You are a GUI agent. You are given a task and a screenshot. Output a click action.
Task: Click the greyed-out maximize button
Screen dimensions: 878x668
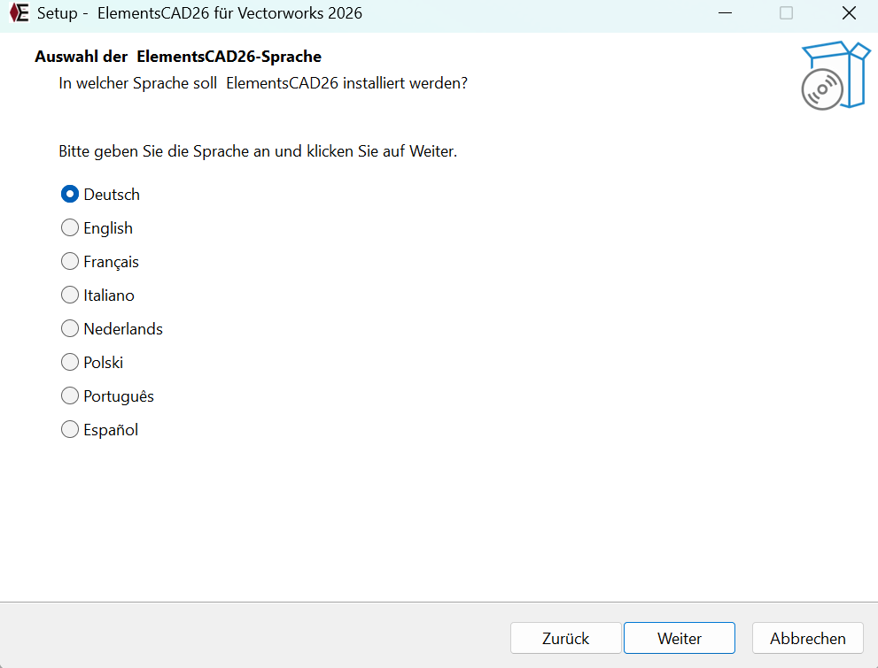point(786,13)
